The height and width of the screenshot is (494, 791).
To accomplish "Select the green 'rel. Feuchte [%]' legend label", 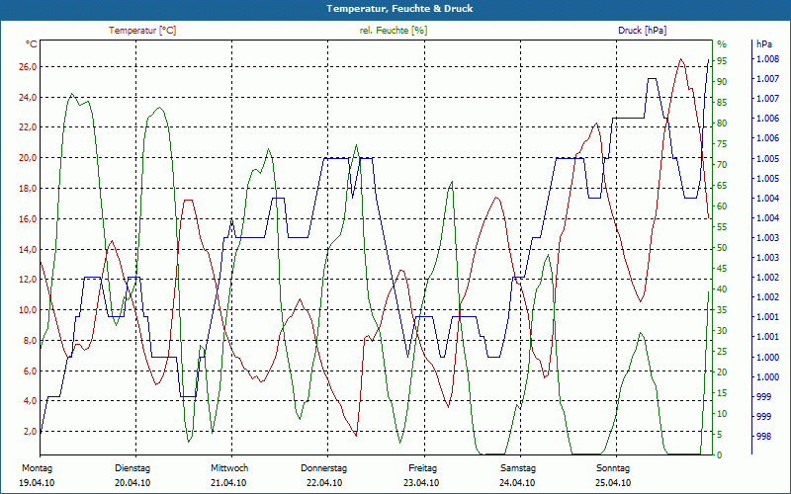I will click(x=393, y=31).
